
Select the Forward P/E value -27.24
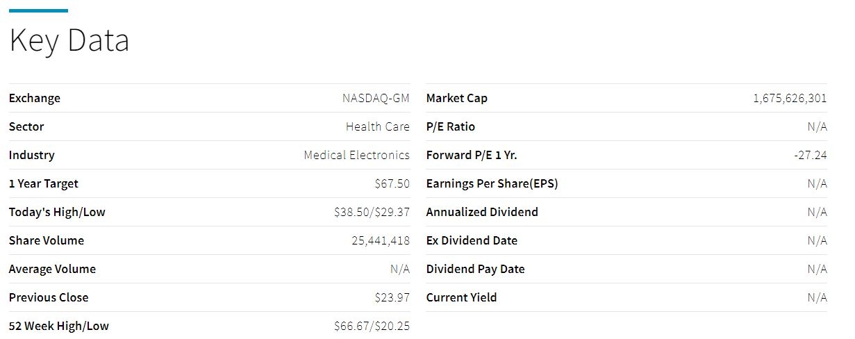click(811, 155)
